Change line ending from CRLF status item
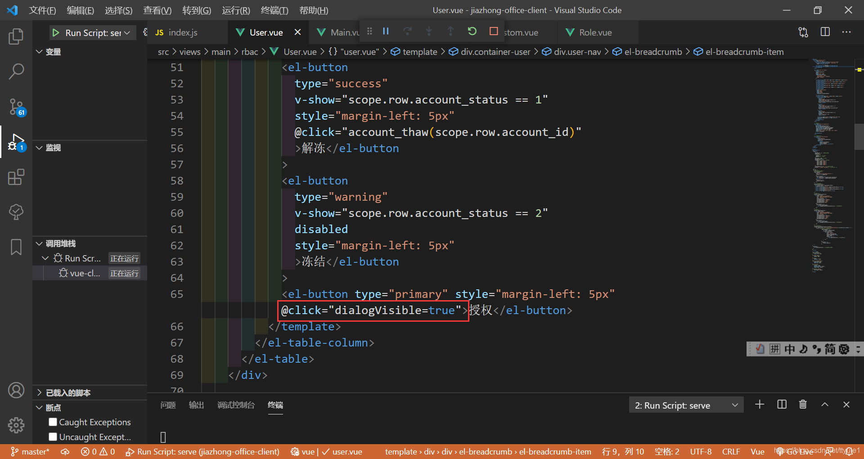Screen dimensions: 864x459 [731, 451]
